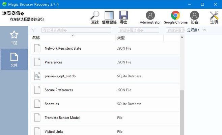The height and width of the screenshot is (135, 222).
Task: Click file icon of Shortcuts
Action: tap(37, 104)
